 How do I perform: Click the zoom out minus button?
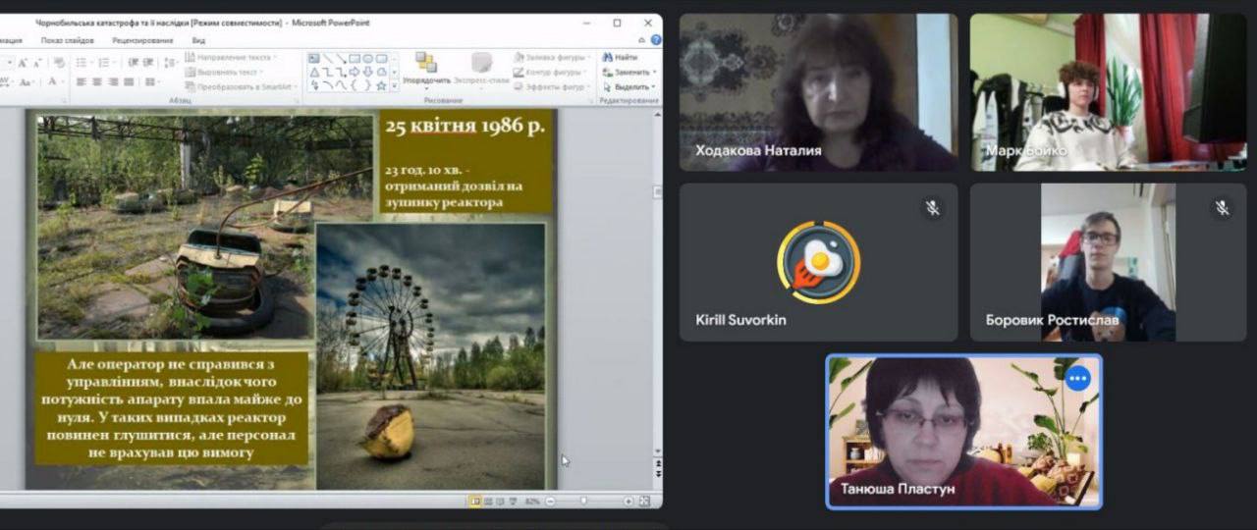coord(549,501)
